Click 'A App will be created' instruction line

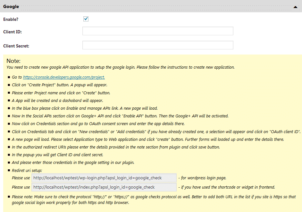click(x=57, y=101)
